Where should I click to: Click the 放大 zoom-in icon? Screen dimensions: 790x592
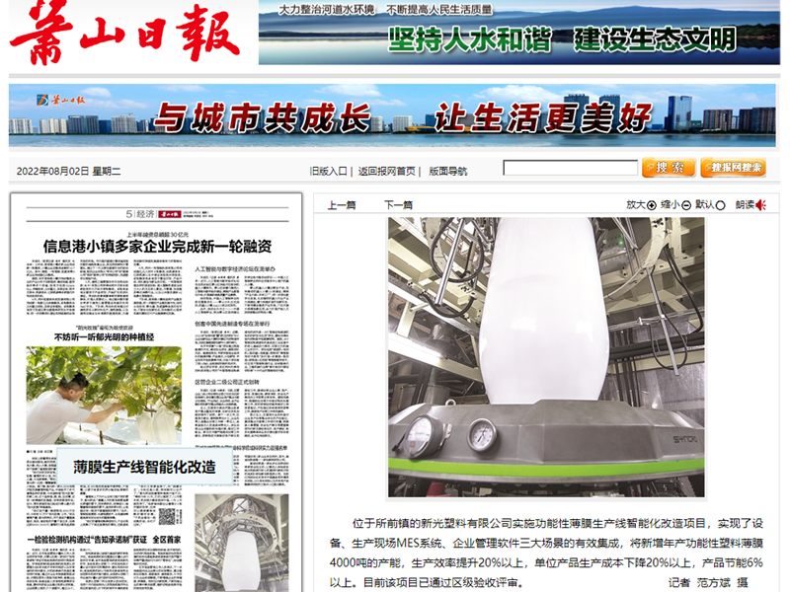(x=651, y=203)
